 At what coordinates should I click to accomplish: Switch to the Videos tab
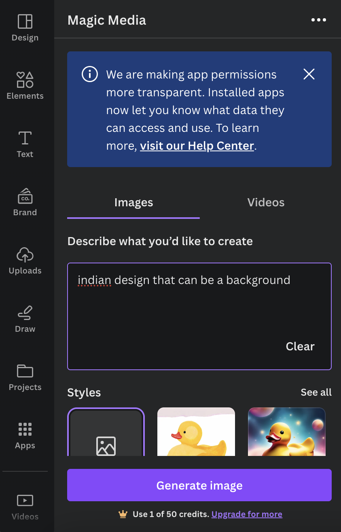266,203
